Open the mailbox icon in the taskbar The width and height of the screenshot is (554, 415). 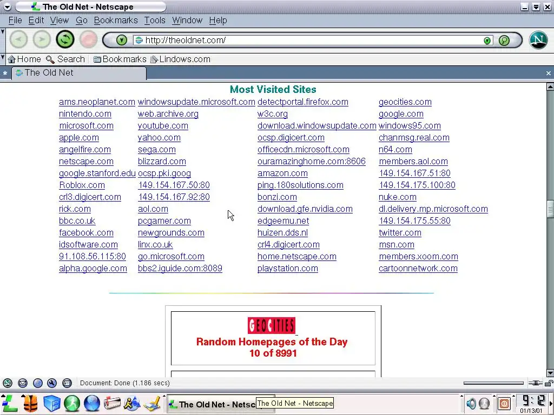pyautogui.click(x=112, y=403)
